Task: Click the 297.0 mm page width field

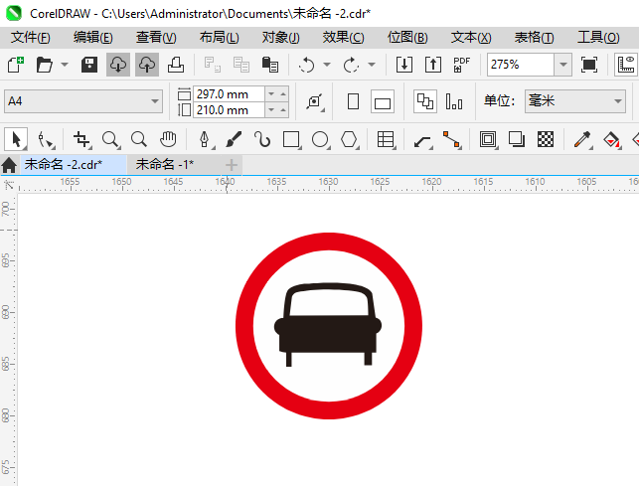Action: (229, 94)
